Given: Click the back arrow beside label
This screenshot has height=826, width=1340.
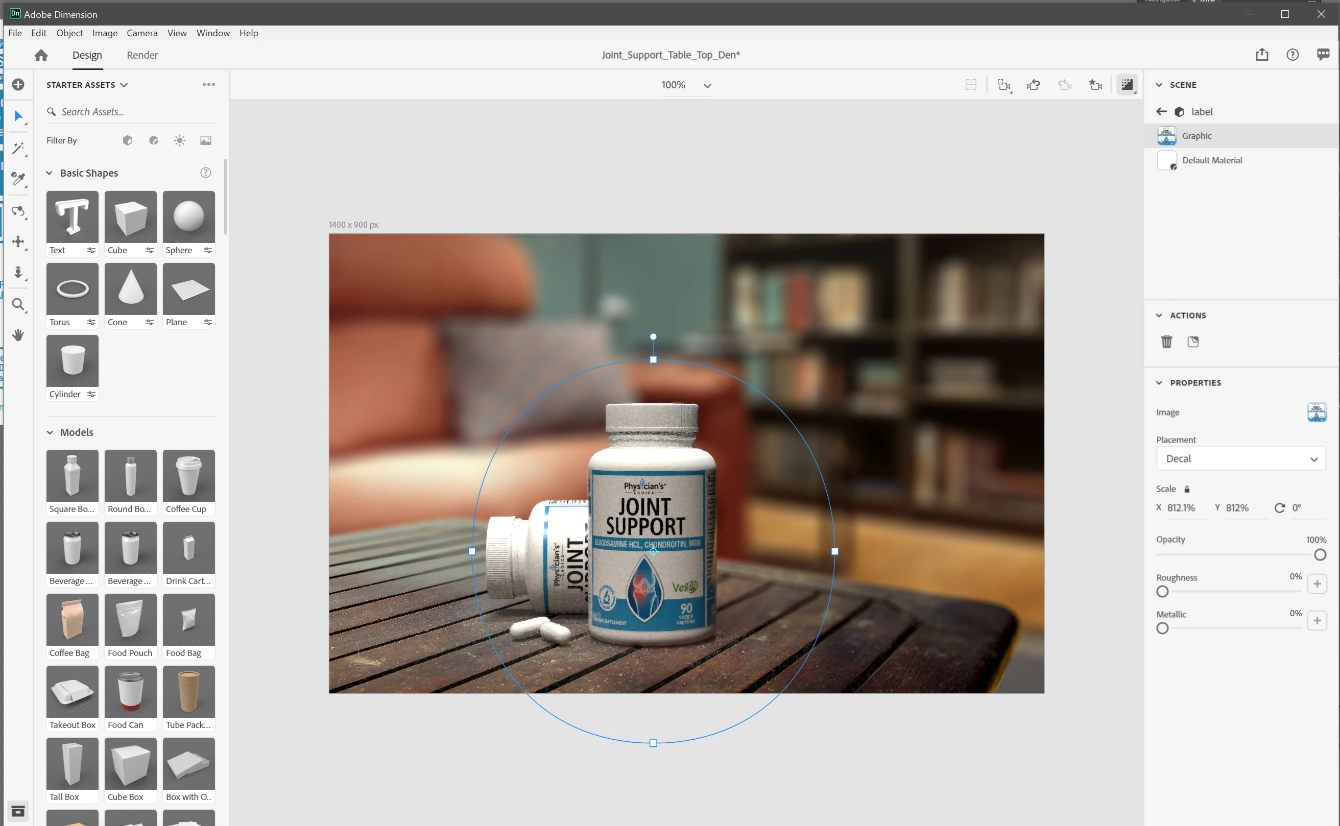Looking at the screenshot, I should pyautogui.click(x=1161, y=111).
